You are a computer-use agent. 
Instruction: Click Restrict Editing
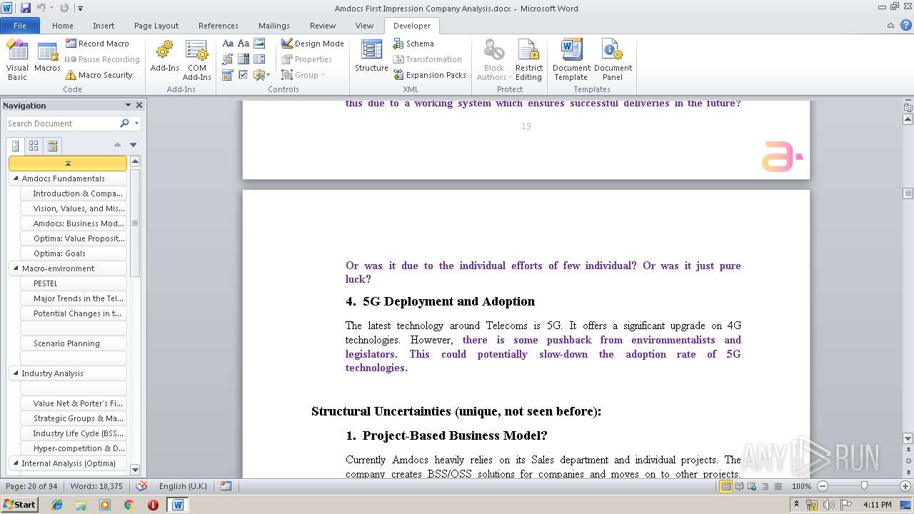529,61
